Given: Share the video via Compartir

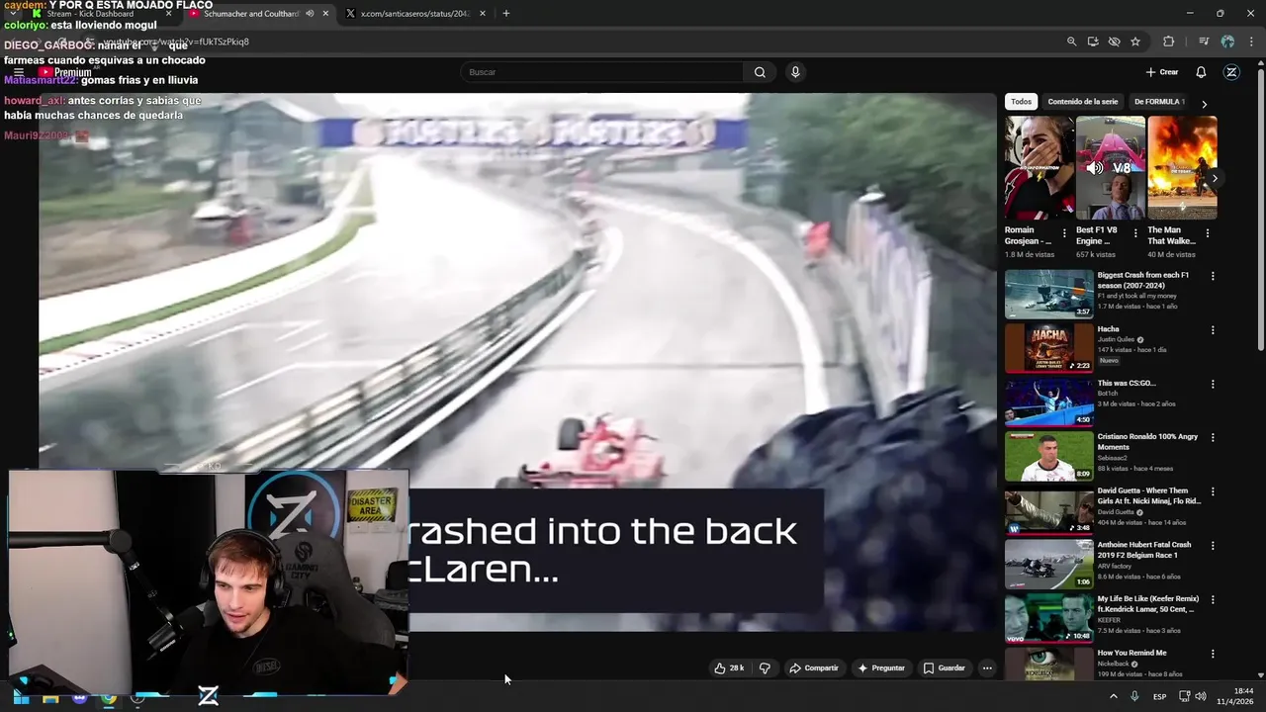Looking at the screenshot, I should [813, 668].
